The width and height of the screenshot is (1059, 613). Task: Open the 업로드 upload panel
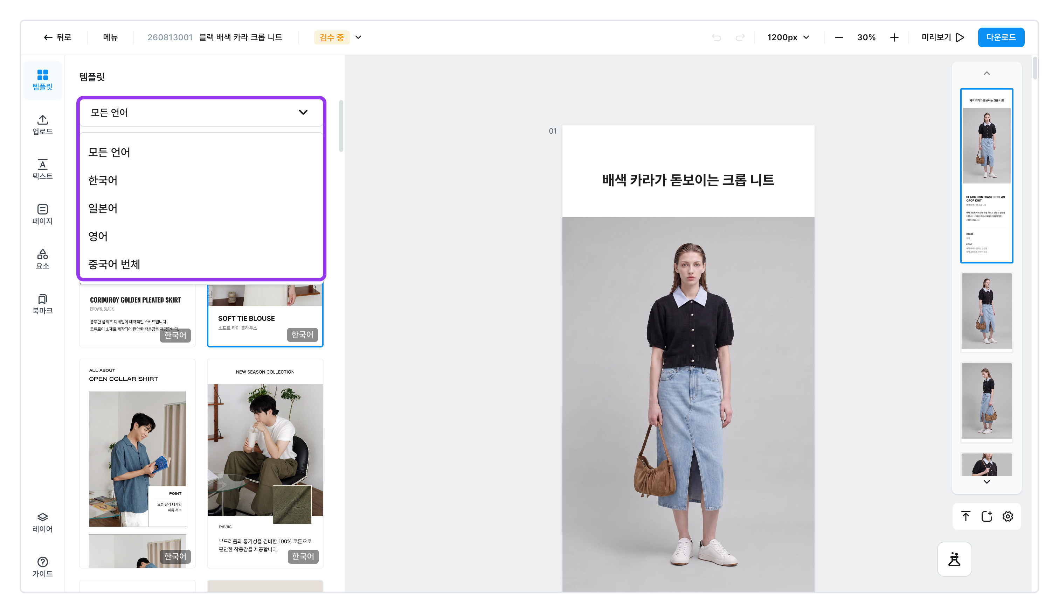42,125
